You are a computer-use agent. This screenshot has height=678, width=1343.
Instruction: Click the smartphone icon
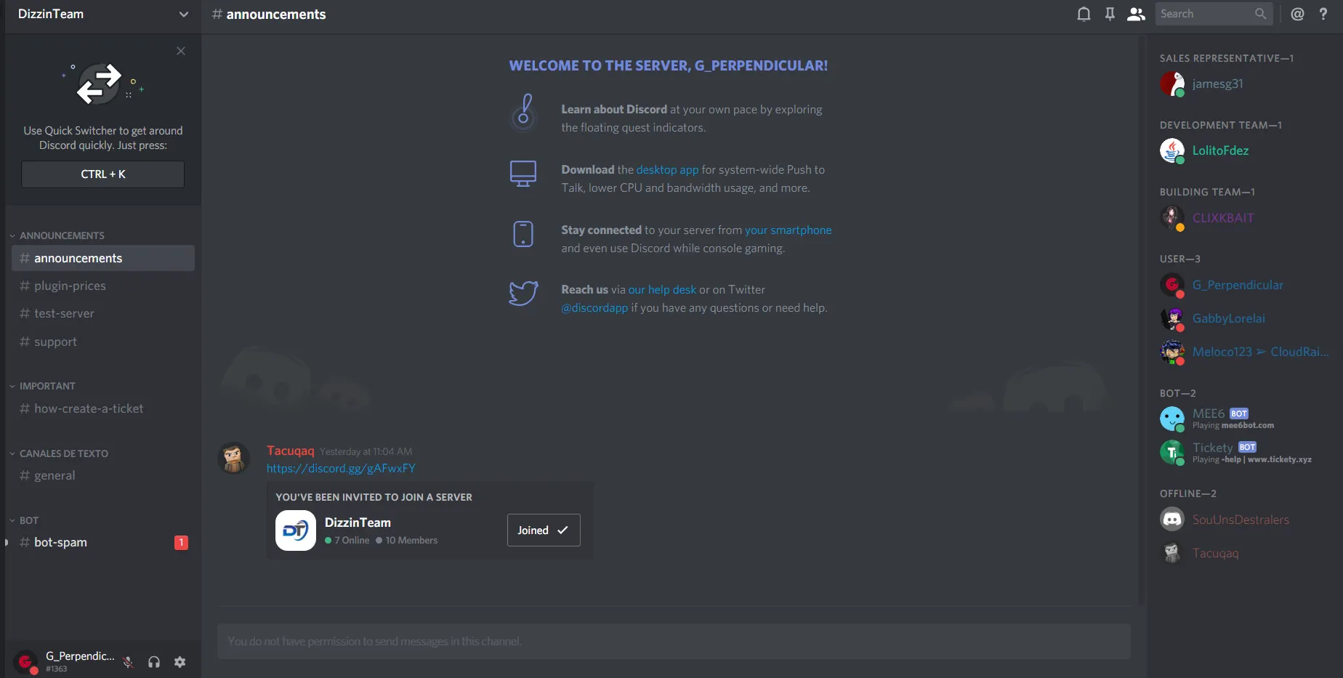(x=523, y=233)
